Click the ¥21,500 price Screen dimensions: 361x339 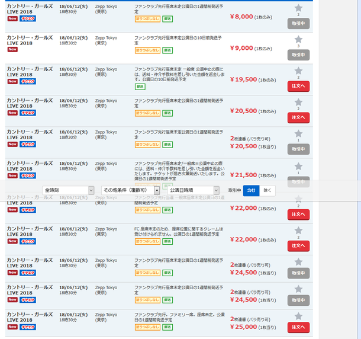tap(243, 175)
